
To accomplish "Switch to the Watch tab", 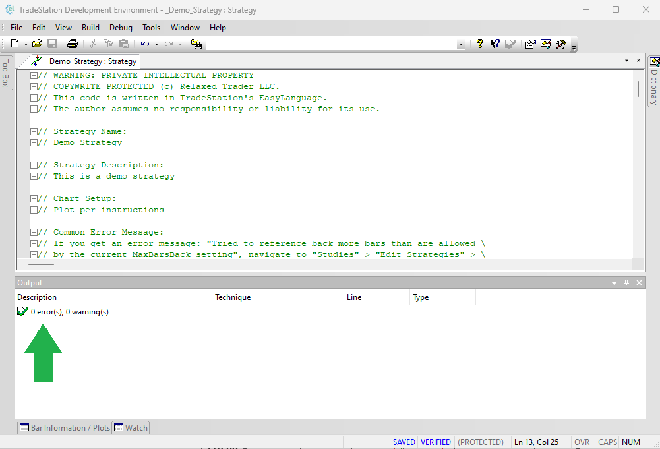I will coord(131,427).
